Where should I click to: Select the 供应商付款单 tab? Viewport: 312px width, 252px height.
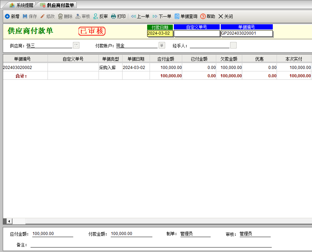(57, 6)
